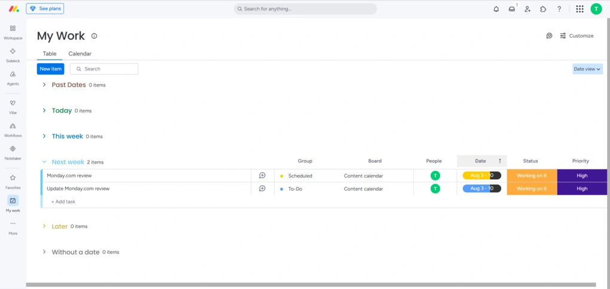610x289 pixels.
Task: Click the Status column header
Action: (x=530, y=161)
